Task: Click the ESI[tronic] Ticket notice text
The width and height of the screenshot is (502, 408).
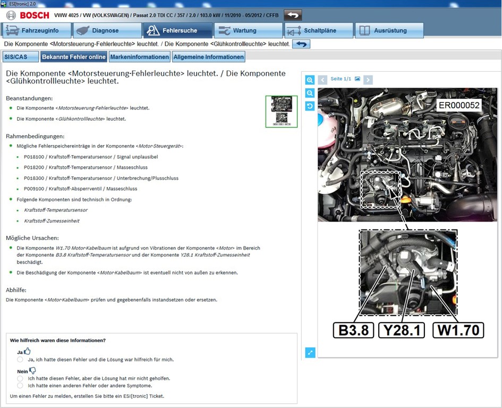Action: click(x=87, y=396)
